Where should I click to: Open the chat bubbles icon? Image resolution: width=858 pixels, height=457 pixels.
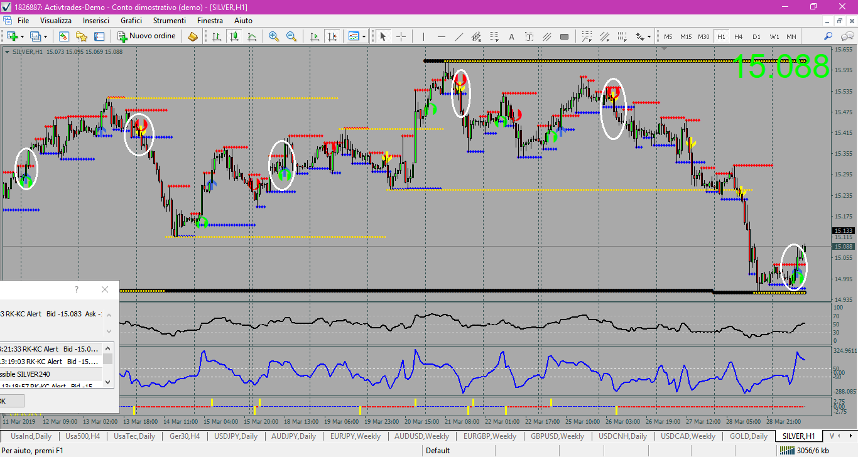click(x=846, y=36)
